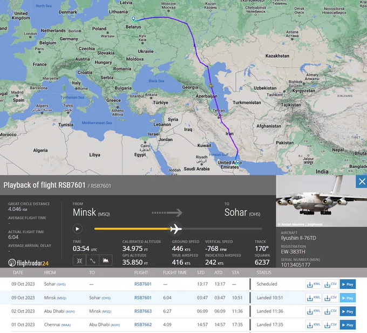
Task: Click the 01 Oct 2023 date cell
Action: click(x=23, y=324)
